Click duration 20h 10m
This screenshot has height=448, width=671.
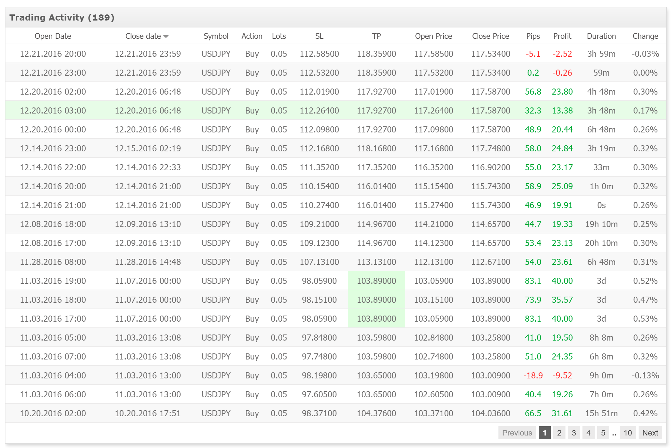pos(601,243)
